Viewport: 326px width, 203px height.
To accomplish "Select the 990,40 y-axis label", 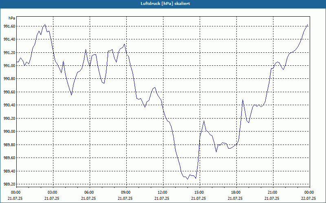I will 9,105.
